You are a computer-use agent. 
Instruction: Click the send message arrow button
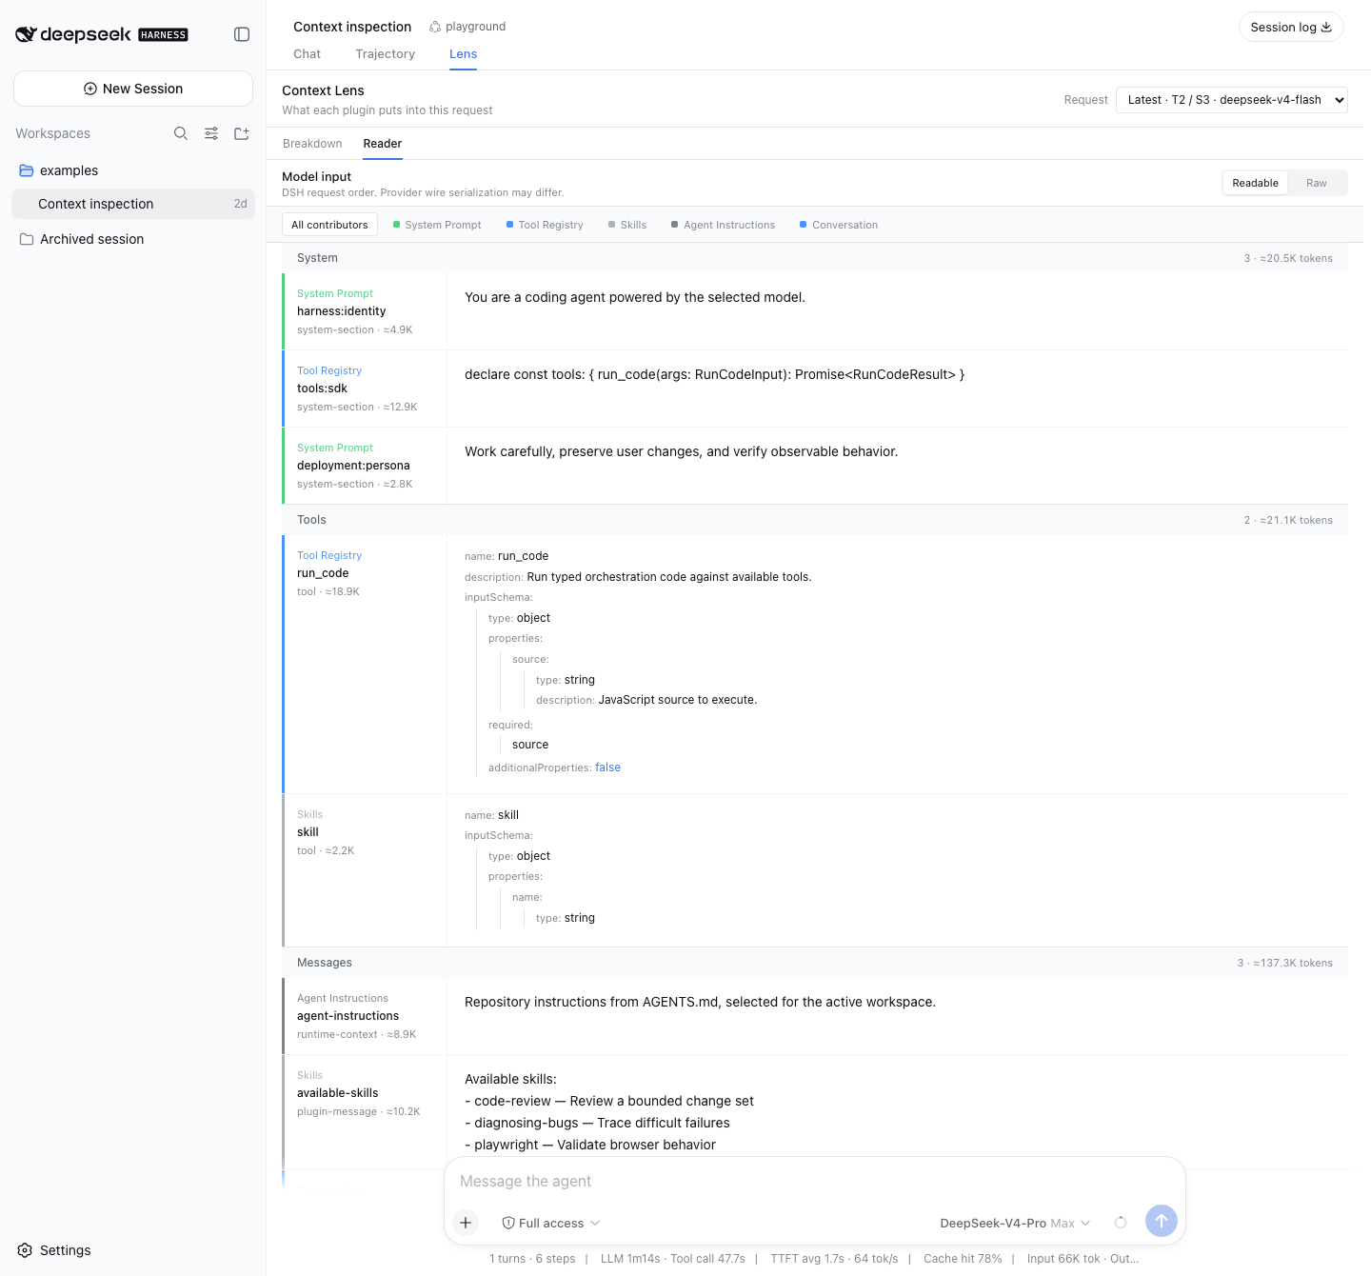(x=1162, y=1221)
